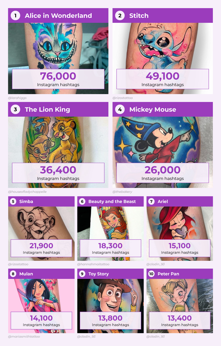Select the Ariel 15,100 hashtags box

180,248
